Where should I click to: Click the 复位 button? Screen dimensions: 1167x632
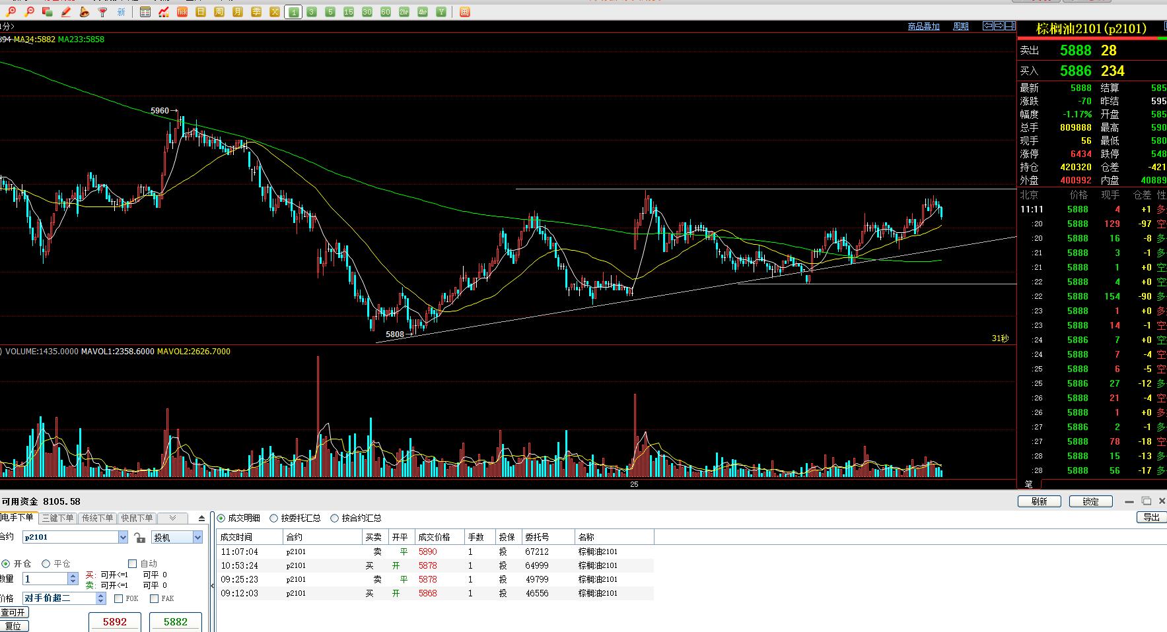coord(14,625)
